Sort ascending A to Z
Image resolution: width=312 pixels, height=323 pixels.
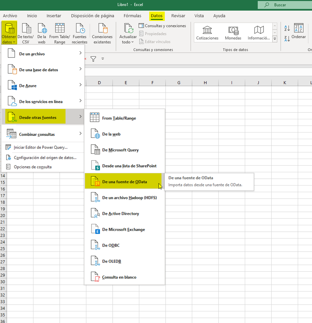(x=287, y=28)
